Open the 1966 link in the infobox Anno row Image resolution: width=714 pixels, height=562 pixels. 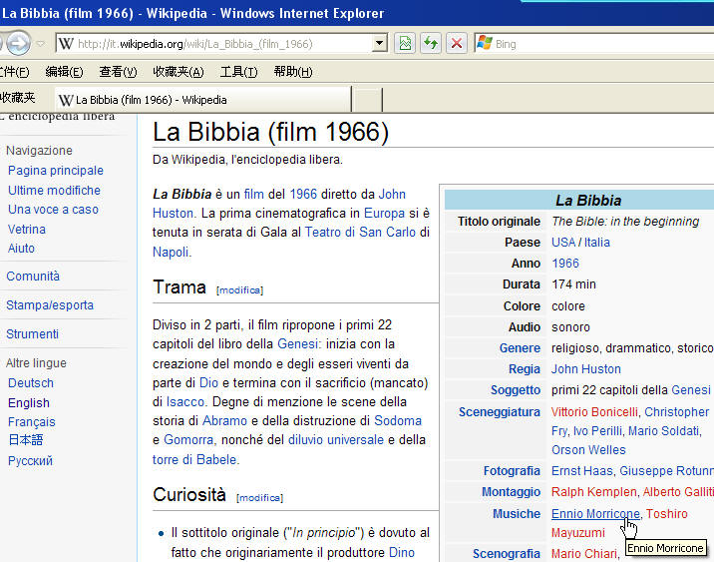click(565, 263)
